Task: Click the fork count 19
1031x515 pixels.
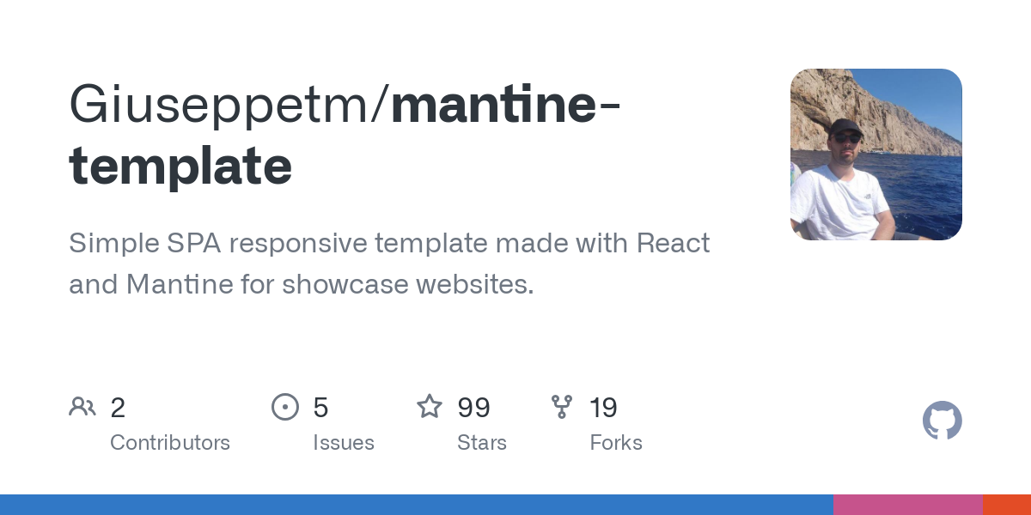Action: point(603,408)
